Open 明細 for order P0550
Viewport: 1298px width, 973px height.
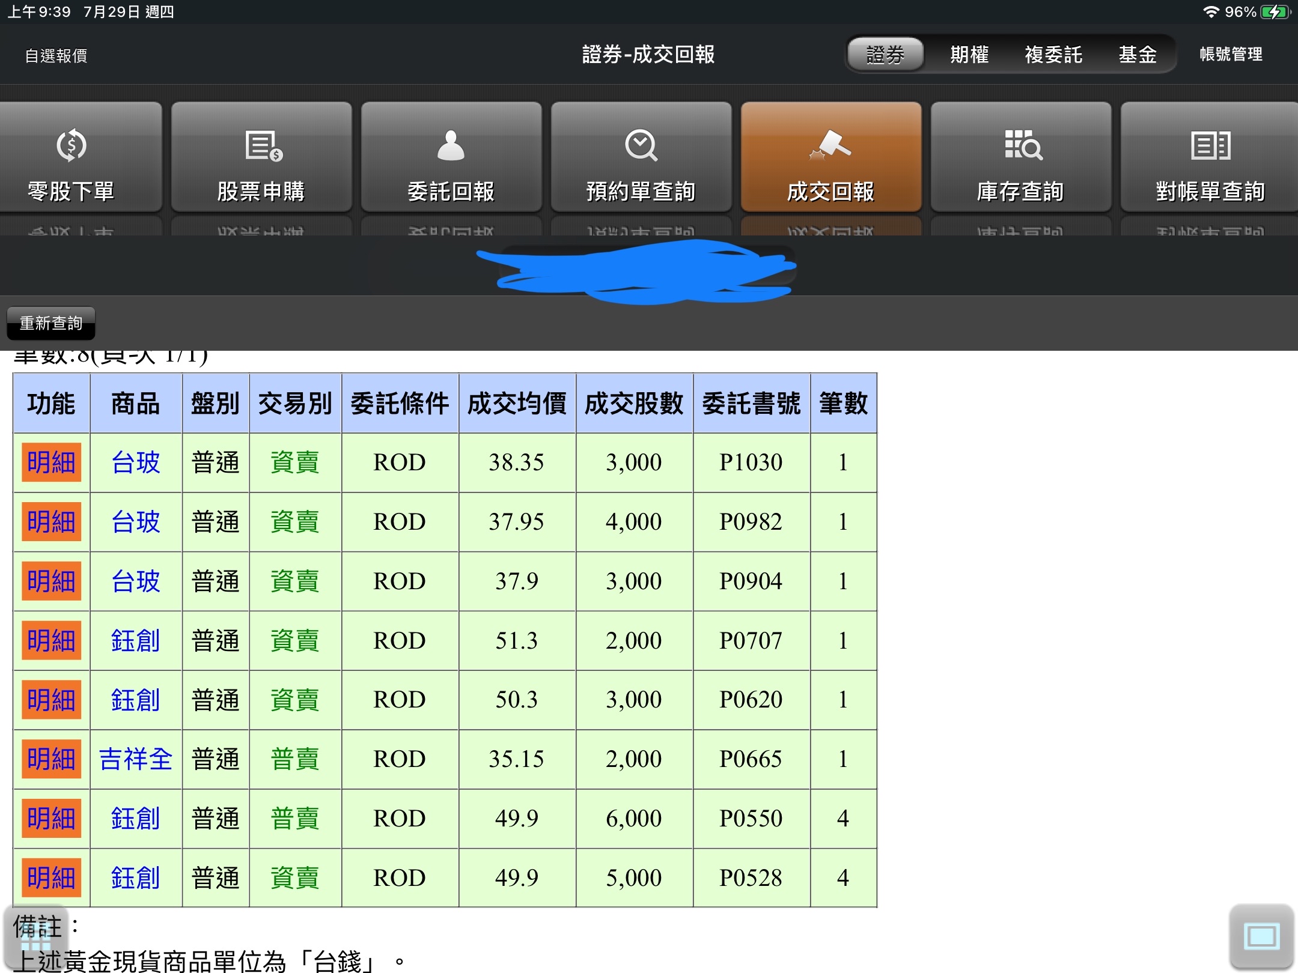[51, 819]
